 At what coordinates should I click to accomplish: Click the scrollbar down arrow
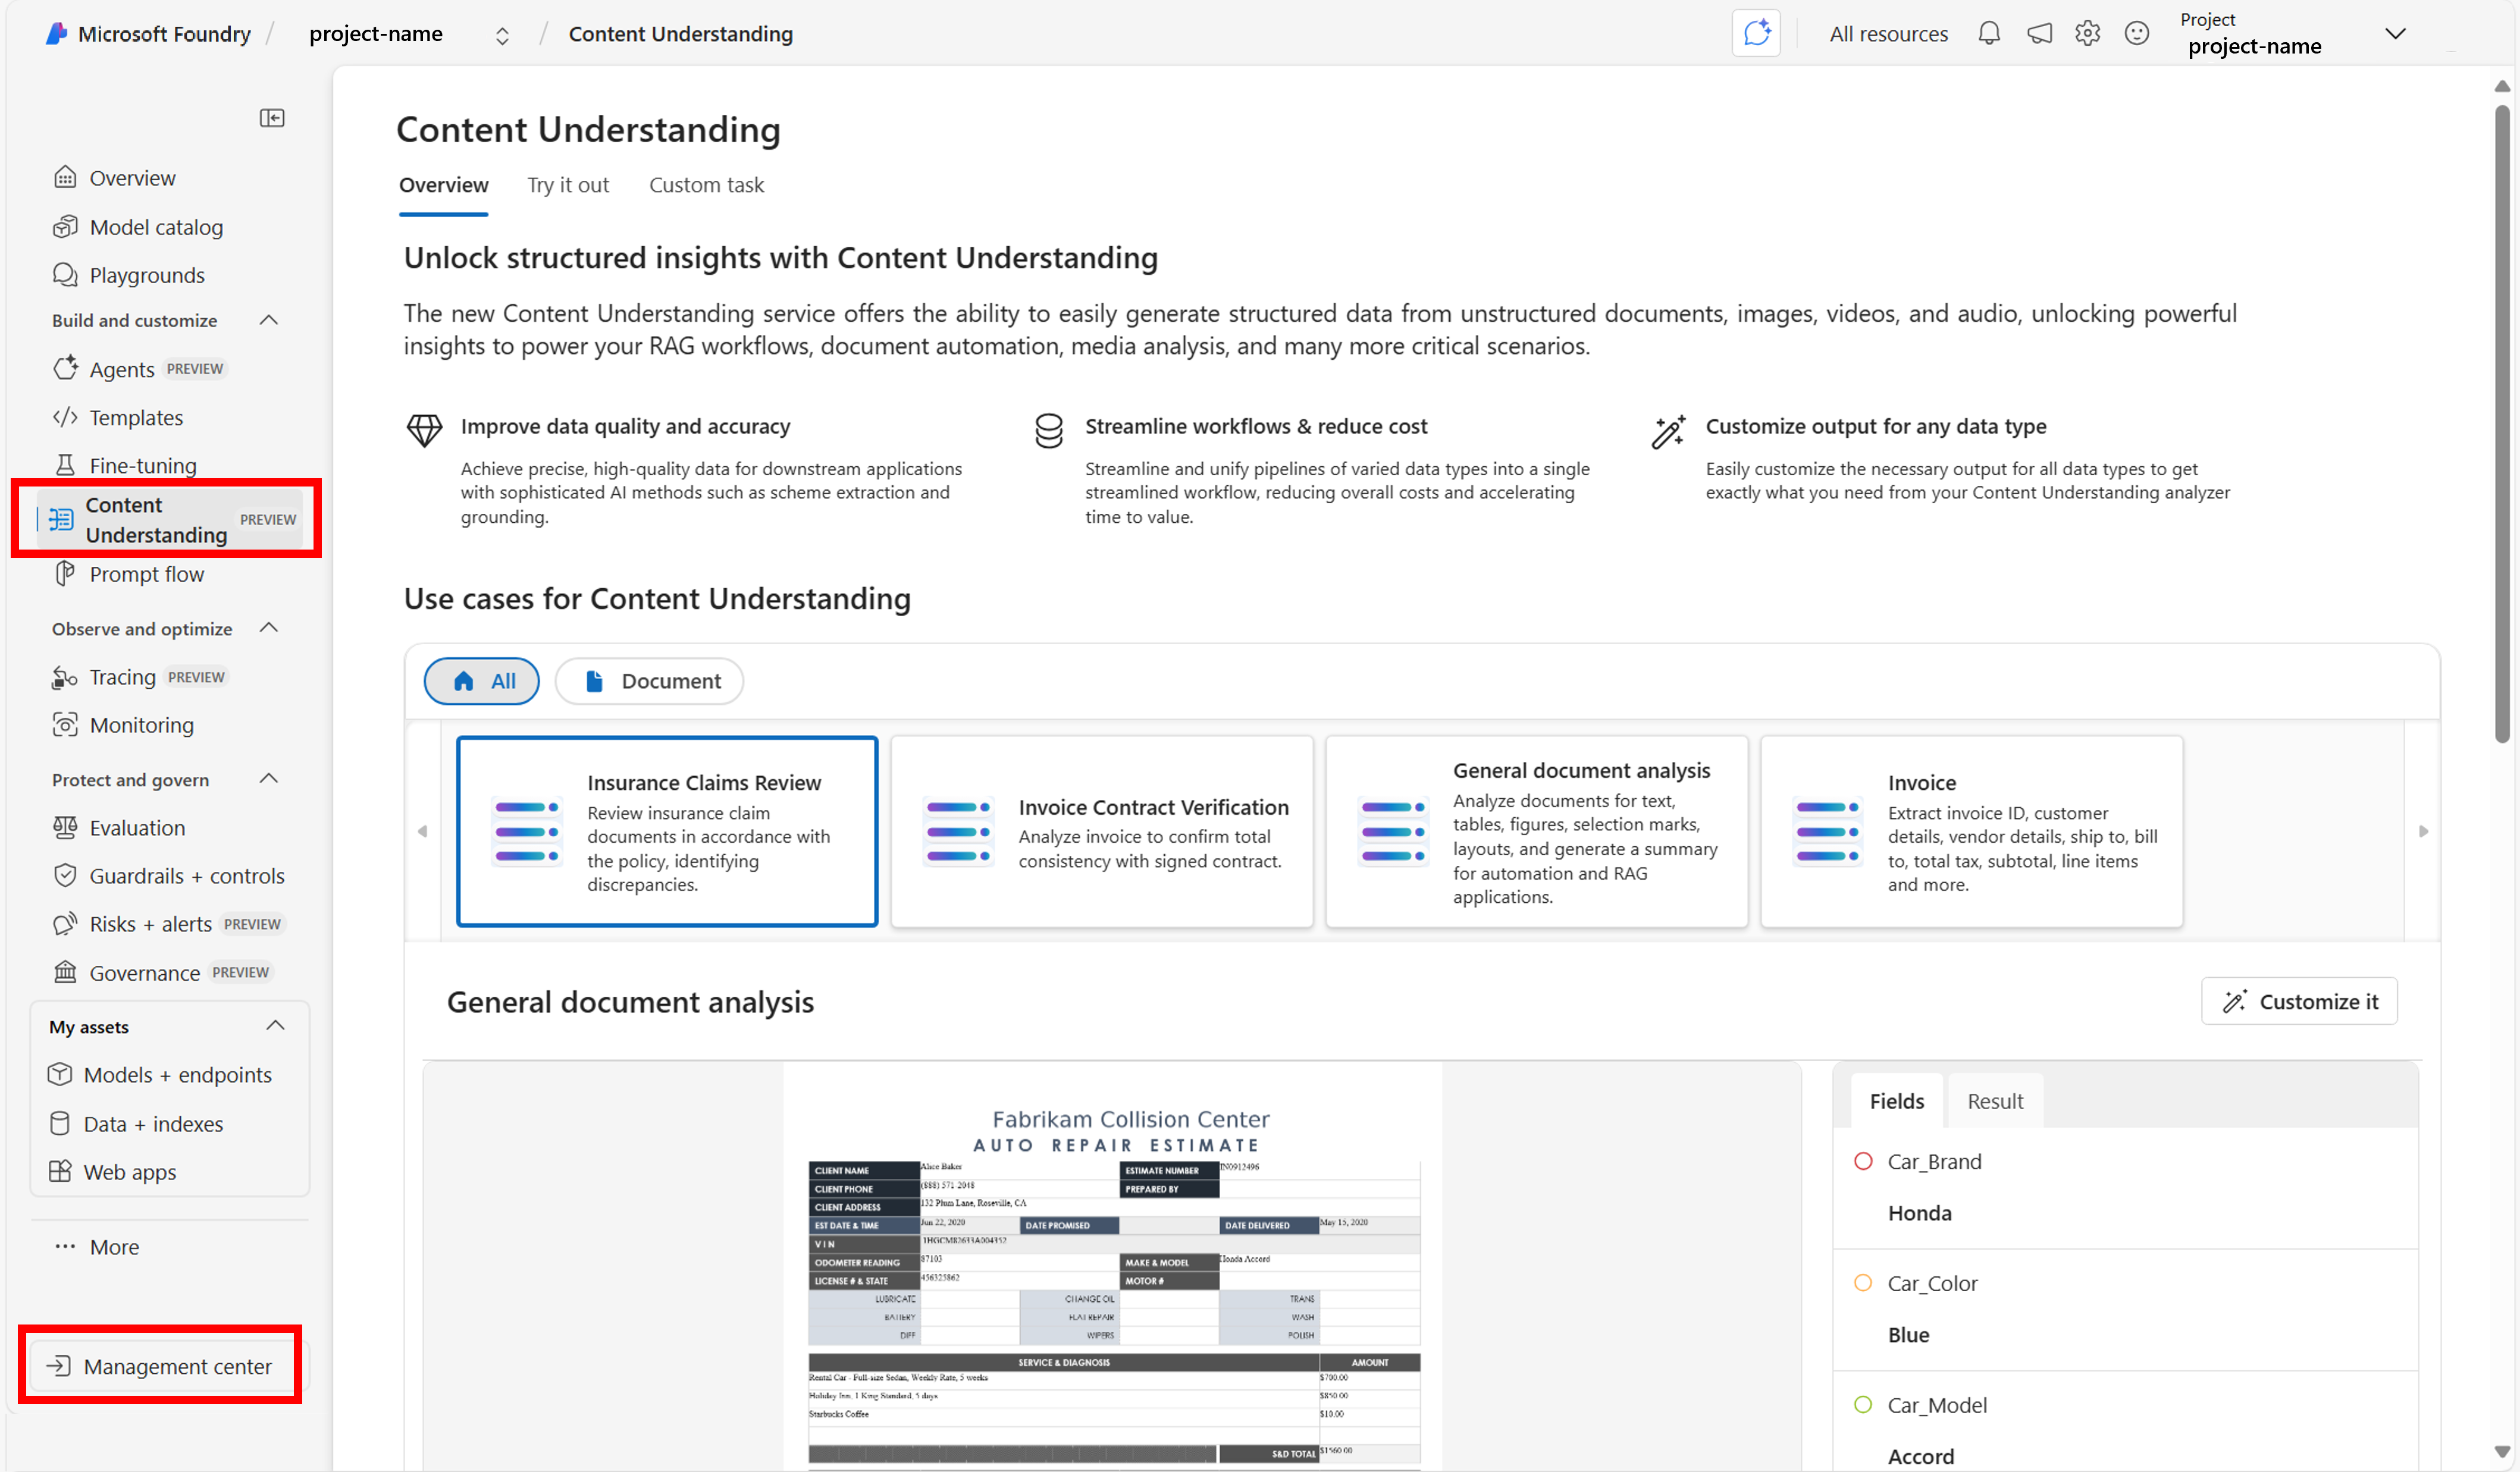pos(2502,1453)
